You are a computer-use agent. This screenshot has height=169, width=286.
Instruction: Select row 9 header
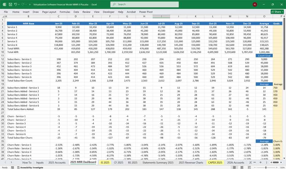[3, 49]
